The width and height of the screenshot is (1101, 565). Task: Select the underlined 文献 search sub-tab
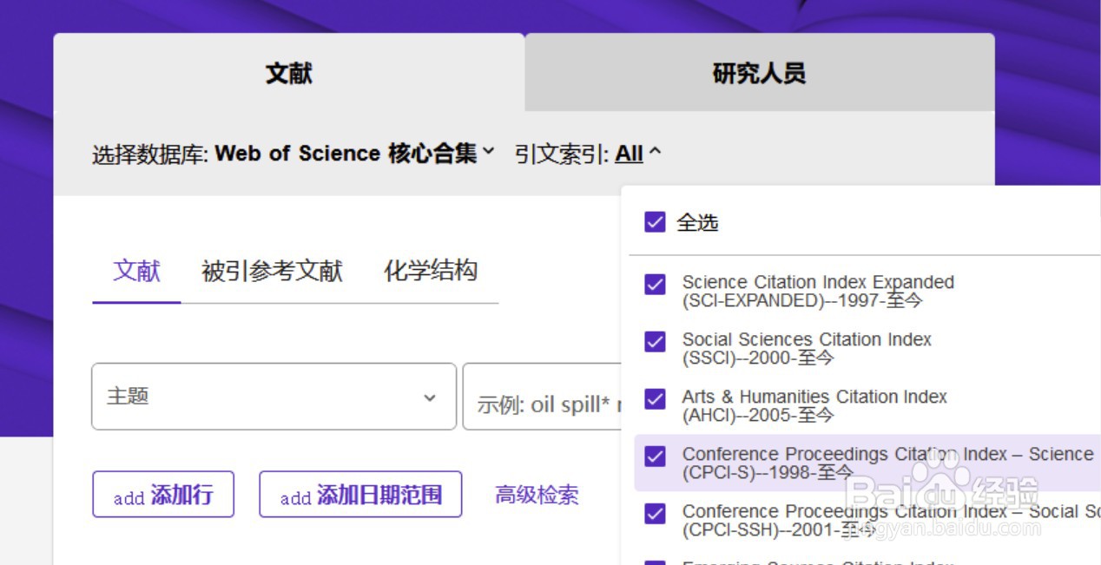[x=136, y=271]
